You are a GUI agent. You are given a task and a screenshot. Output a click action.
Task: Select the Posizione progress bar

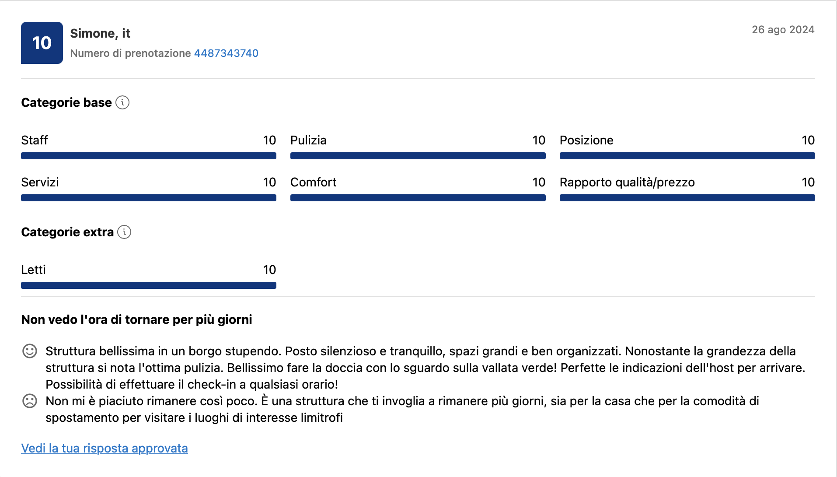[687, 156]
